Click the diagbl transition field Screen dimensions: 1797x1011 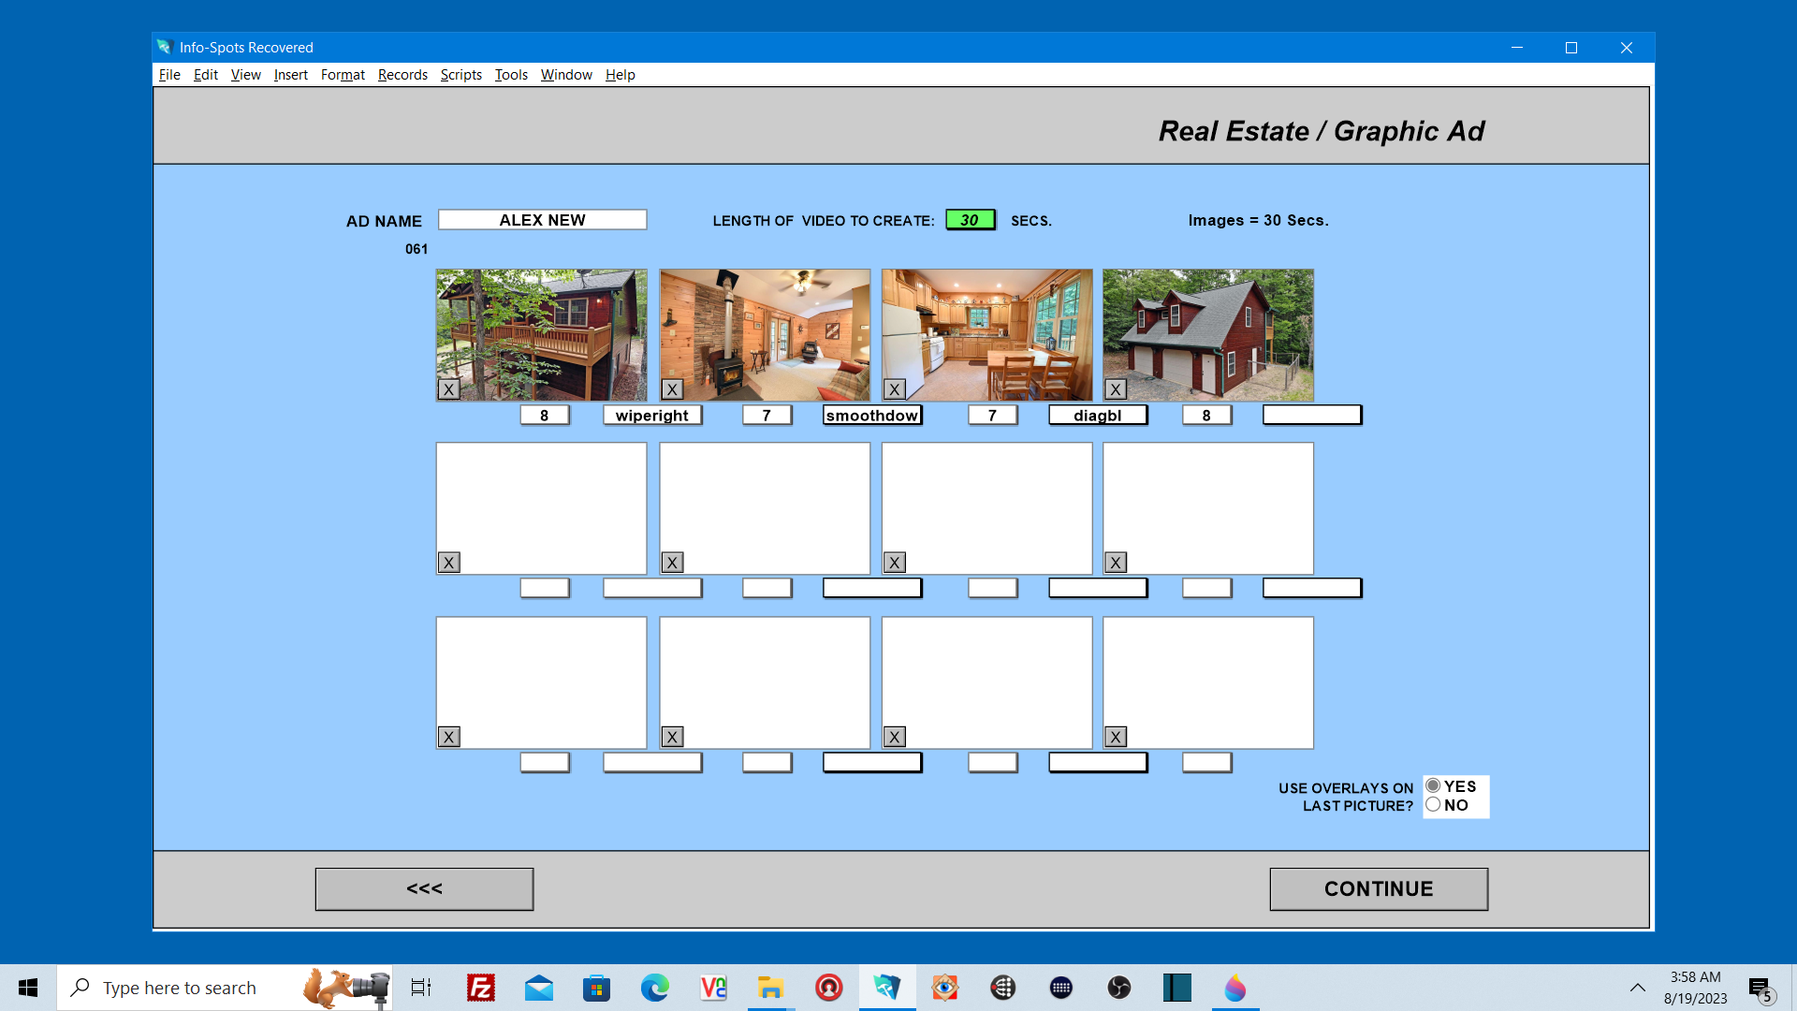[x=1098, y=415]
